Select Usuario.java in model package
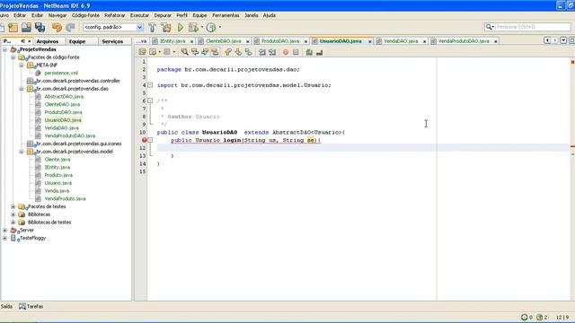 tap(57, 183)
